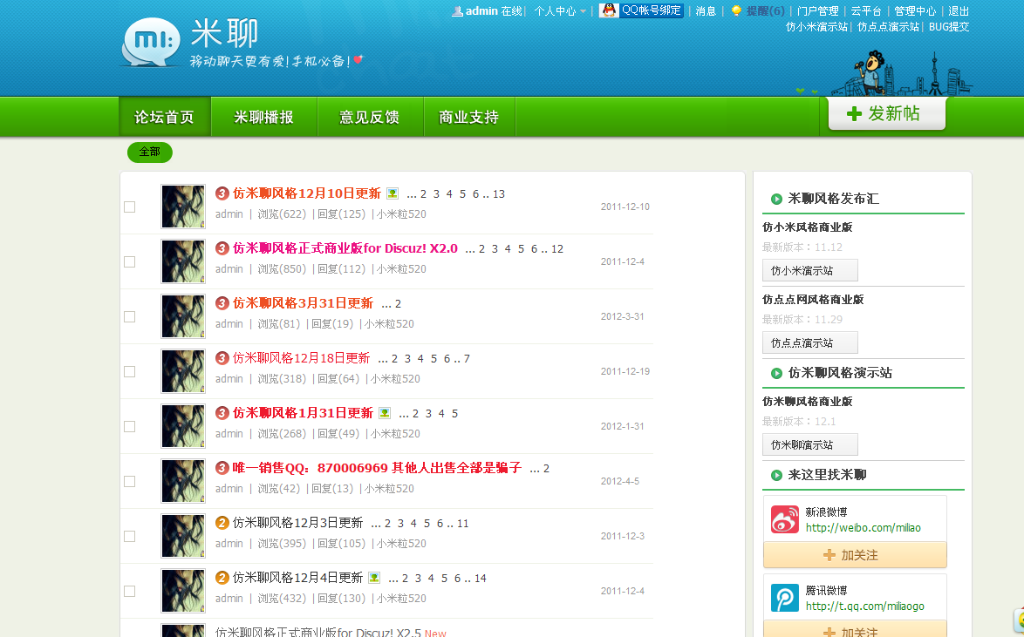Open the 仿小米演示站 header link
The height and width of the screenshot is (637, 1024).
coord(817,27)
